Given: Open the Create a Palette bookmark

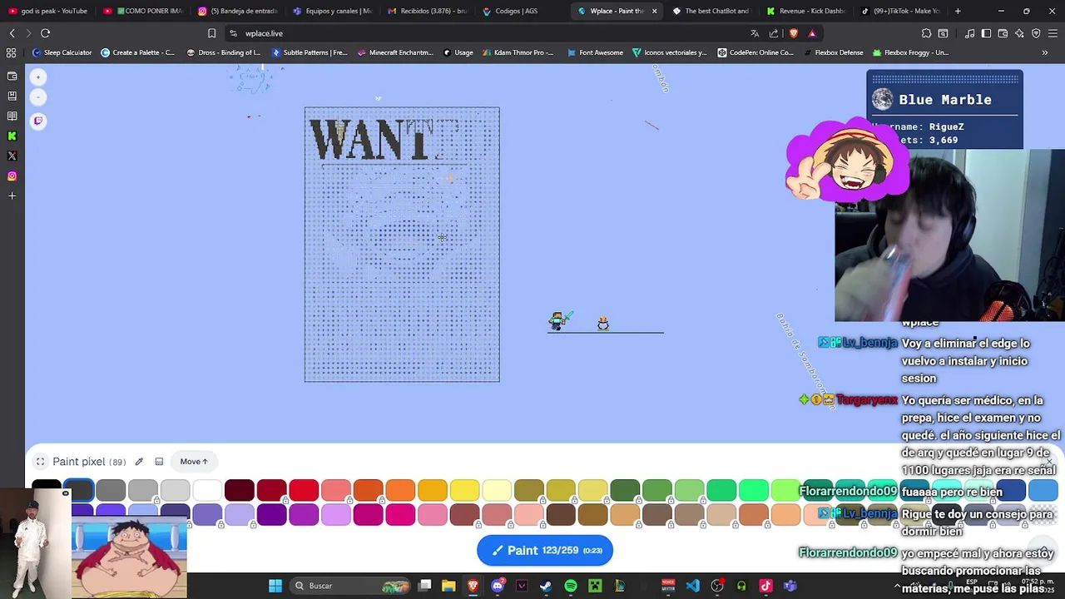Looking at the screenshot, I should pos(137,52).
